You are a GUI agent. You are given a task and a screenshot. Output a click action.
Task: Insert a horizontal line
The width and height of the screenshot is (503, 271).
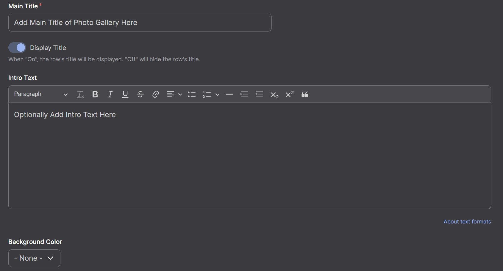(x=229, y=94)
